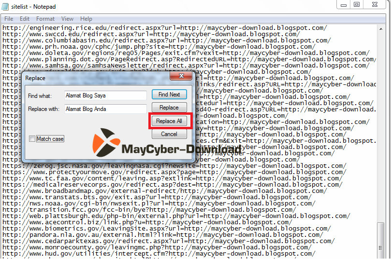Open the View menu

67,19
